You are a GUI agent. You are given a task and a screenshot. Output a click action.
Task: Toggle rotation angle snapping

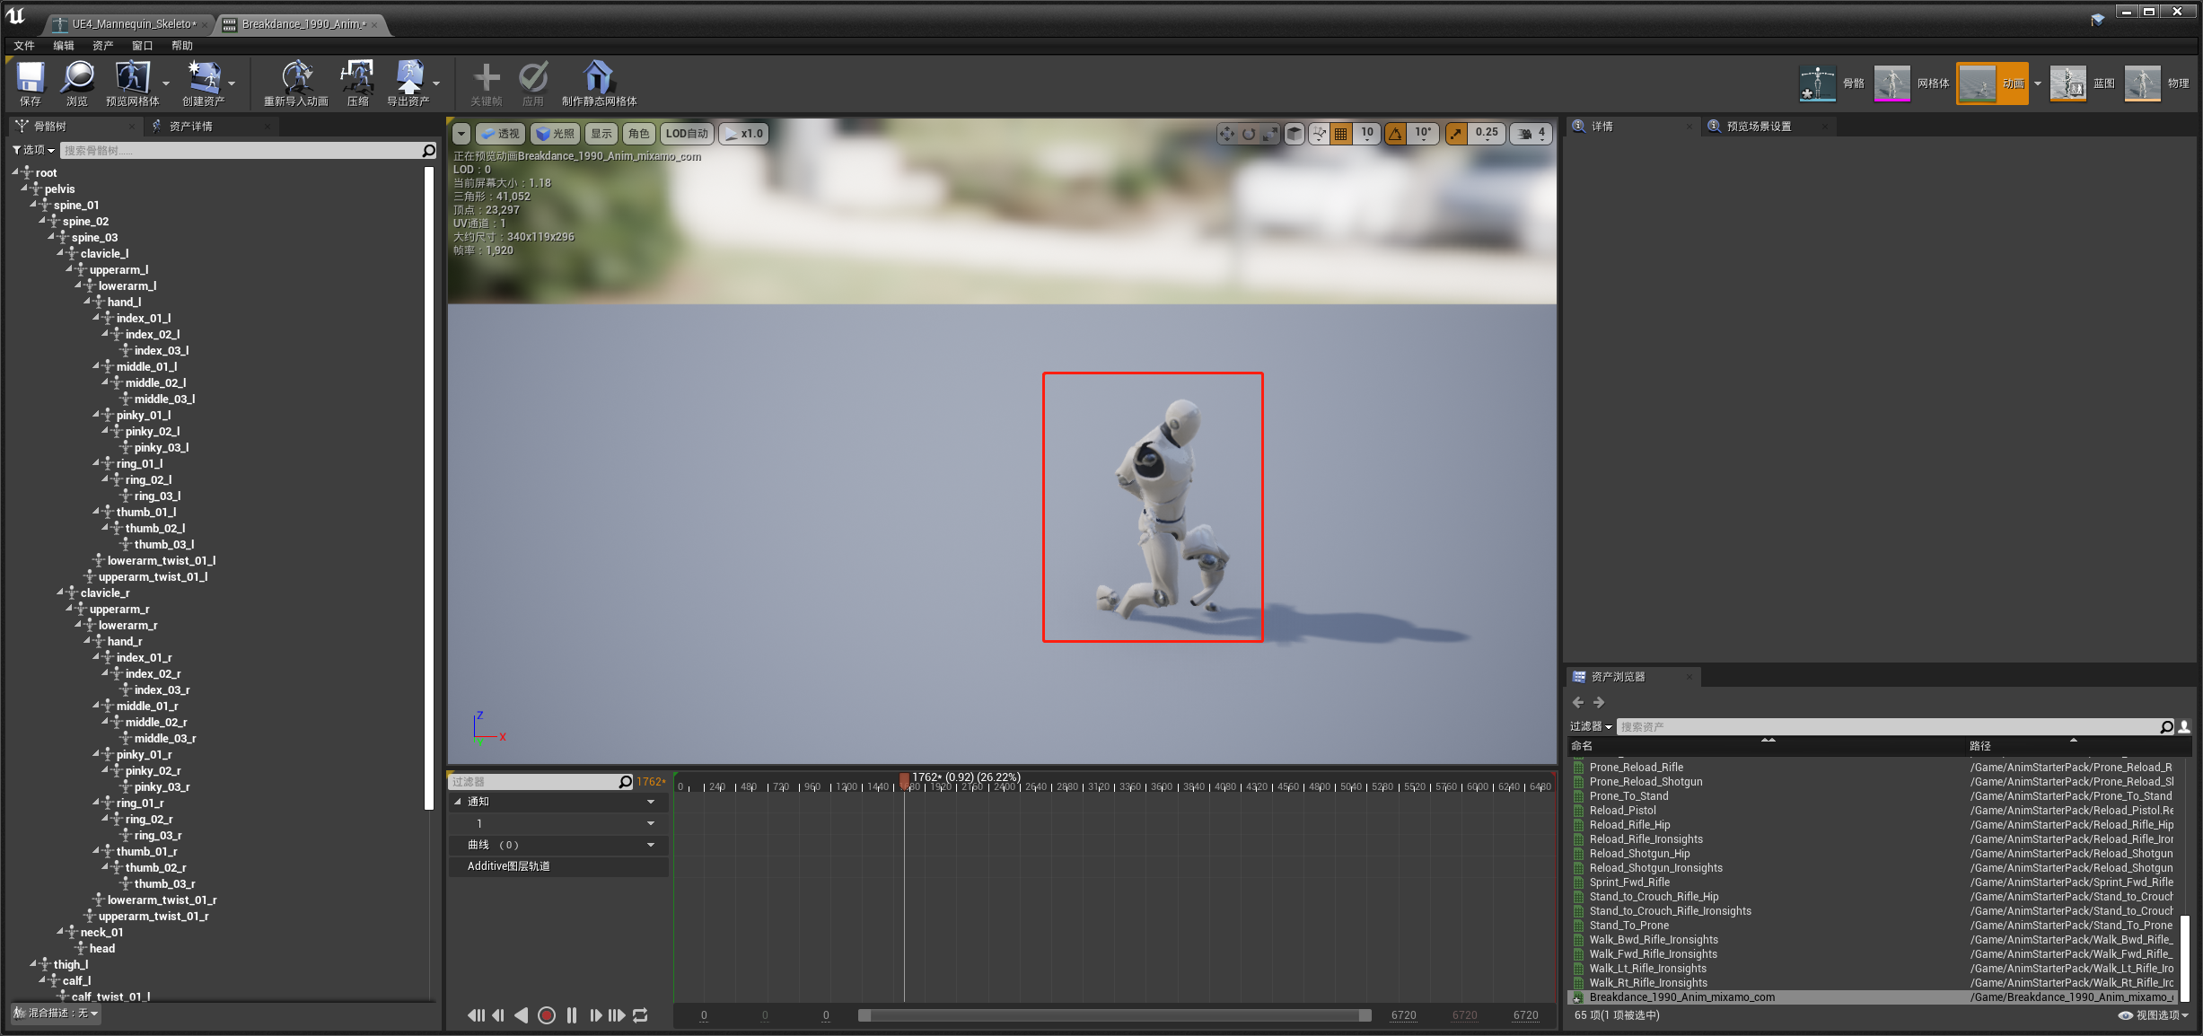(x=1396, y=134)
